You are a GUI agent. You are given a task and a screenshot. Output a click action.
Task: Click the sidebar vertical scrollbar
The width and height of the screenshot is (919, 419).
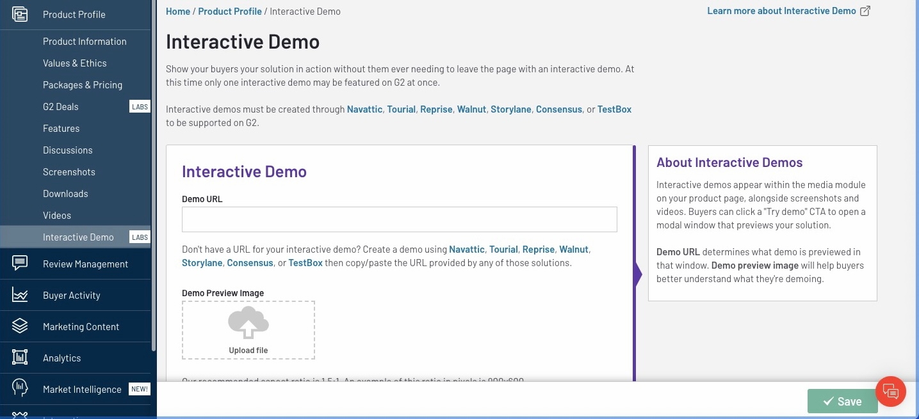pyautogui.click(x=154, y=192)
